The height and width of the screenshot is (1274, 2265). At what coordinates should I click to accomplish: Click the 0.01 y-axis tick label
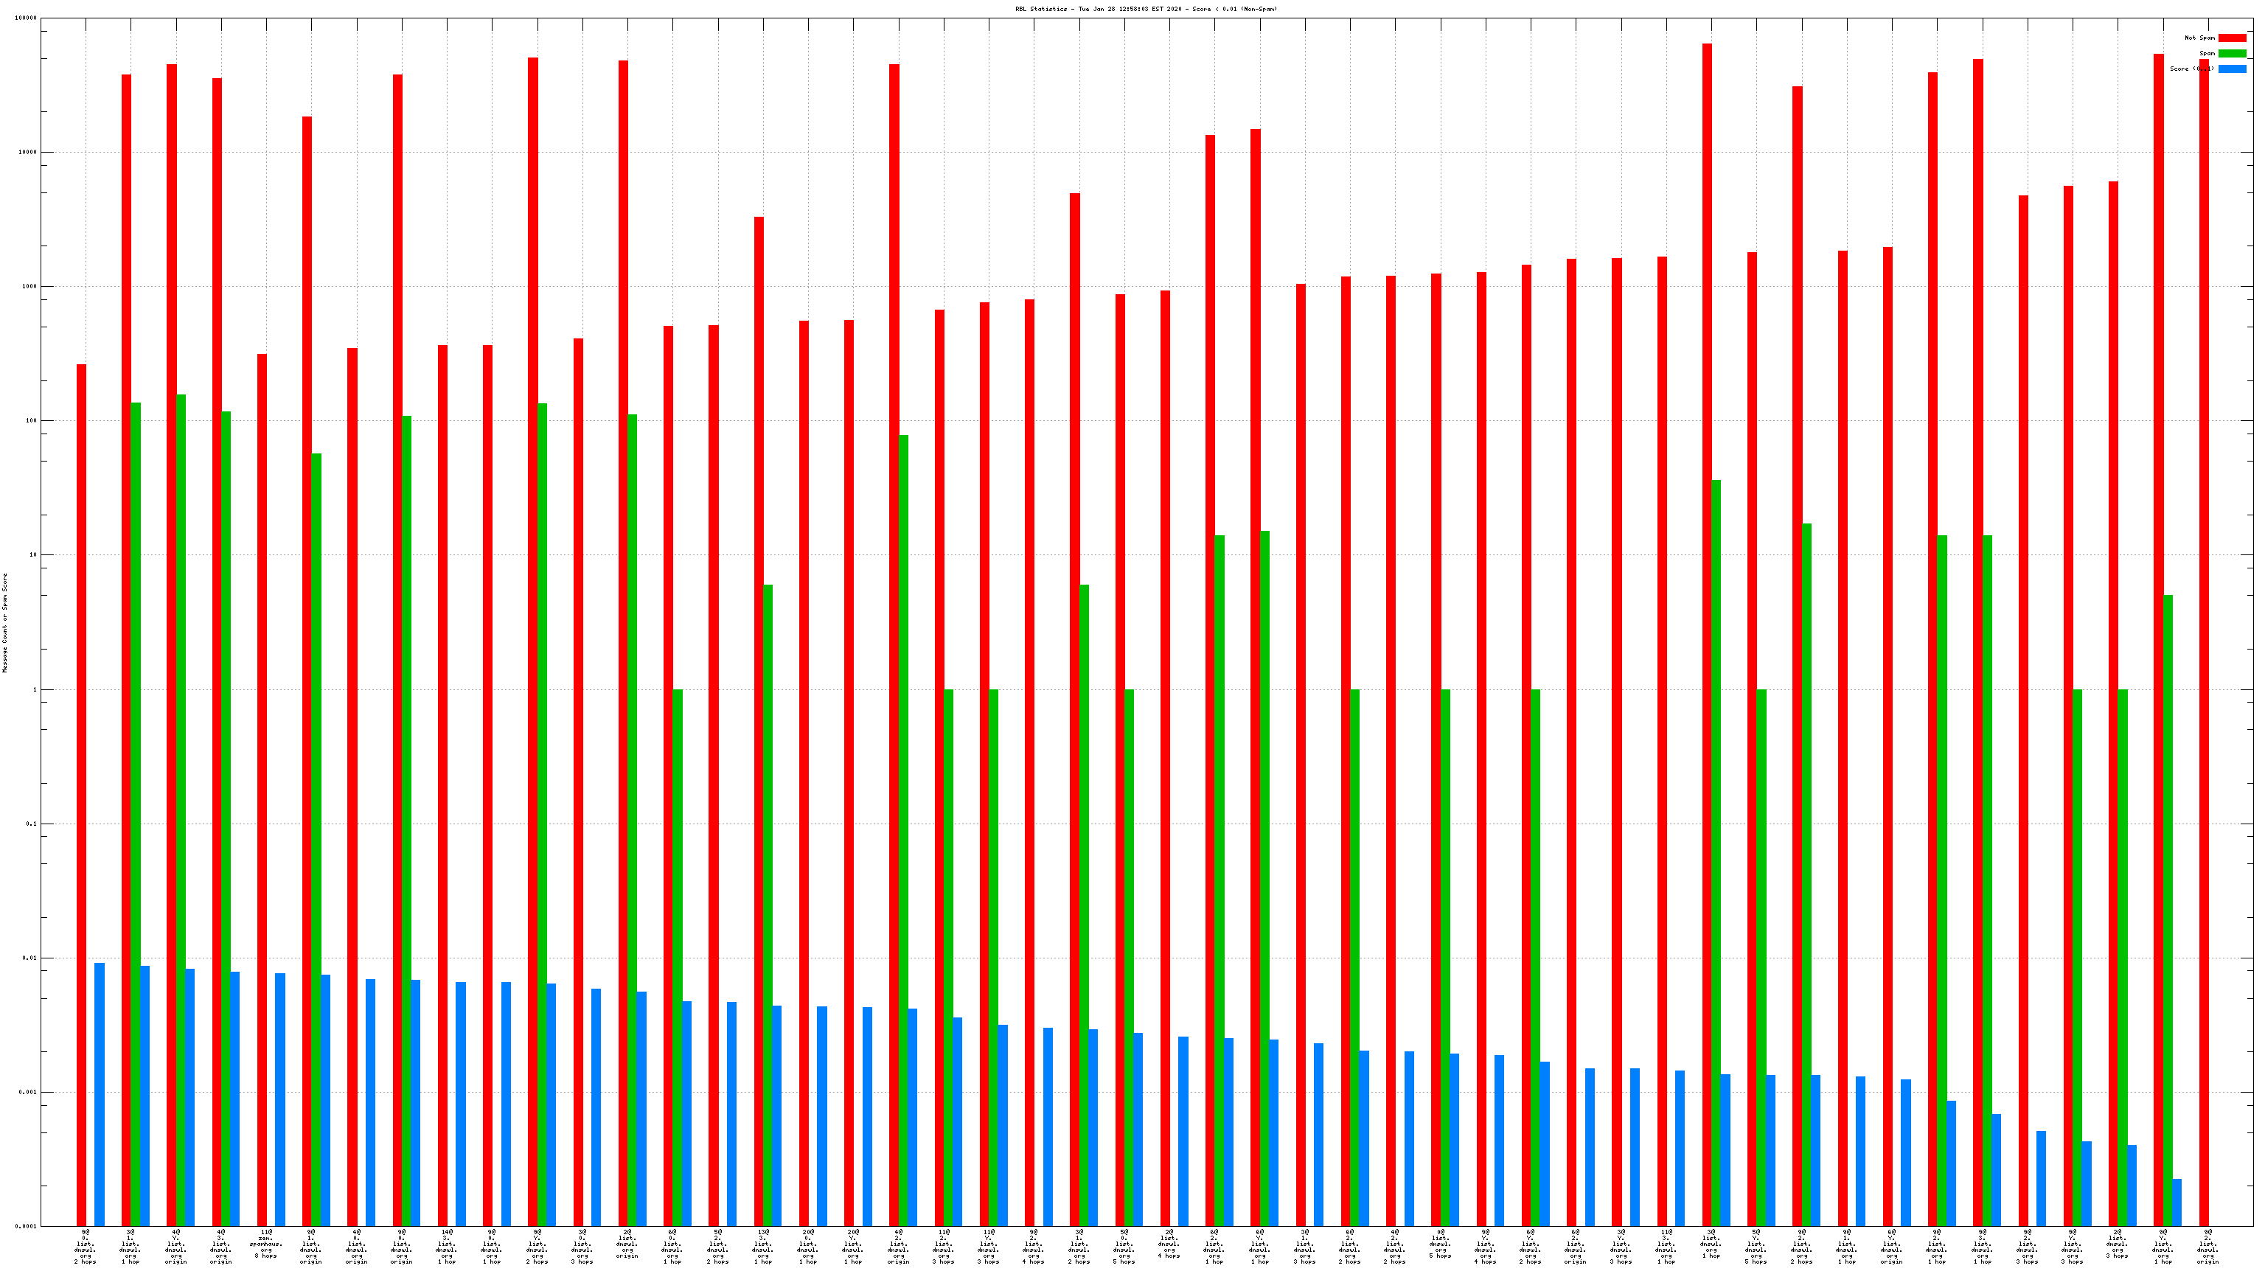click(x=29, y=958)
